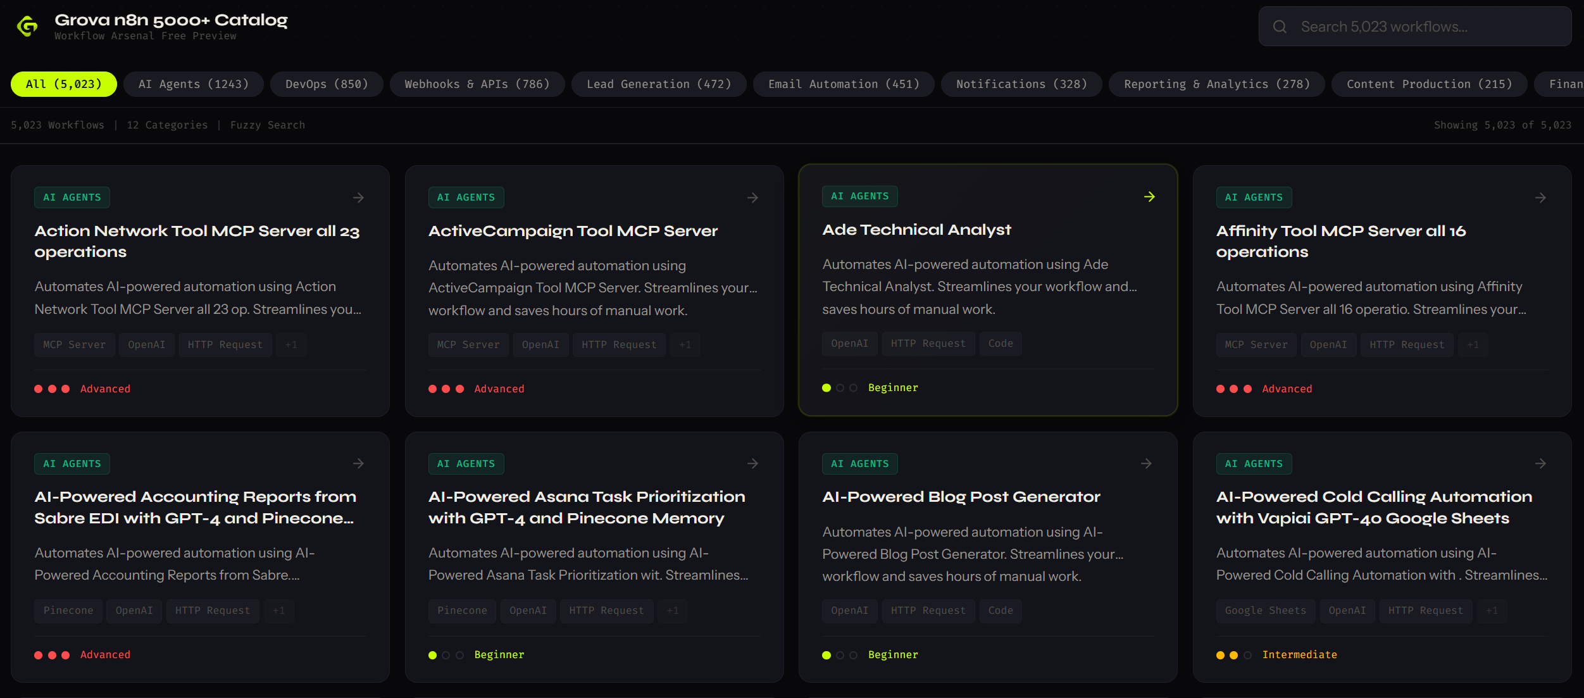The image size is (1584, 698).
Task: Click arrow on AI-Powered Asana Task Prioritization card
Action: pyautogui.click(x=752, y=464)
